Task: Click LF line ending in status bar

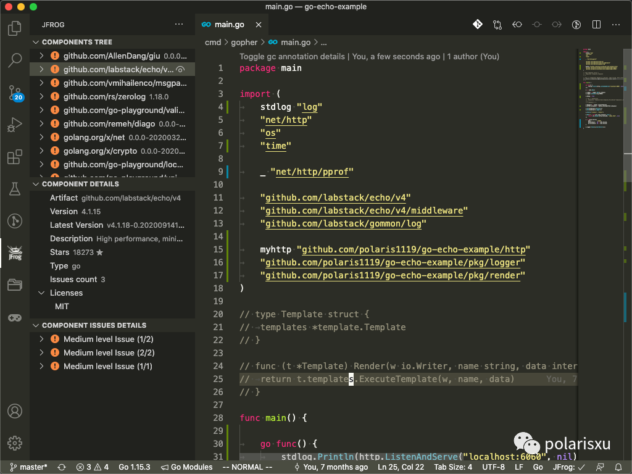Action: tap(518, 467)
